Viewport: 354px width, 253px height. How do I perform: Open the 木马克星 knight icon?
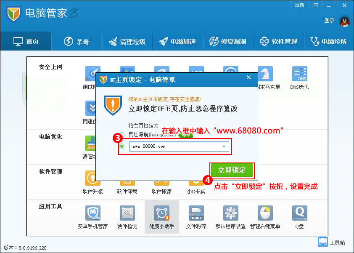point(265,74)
